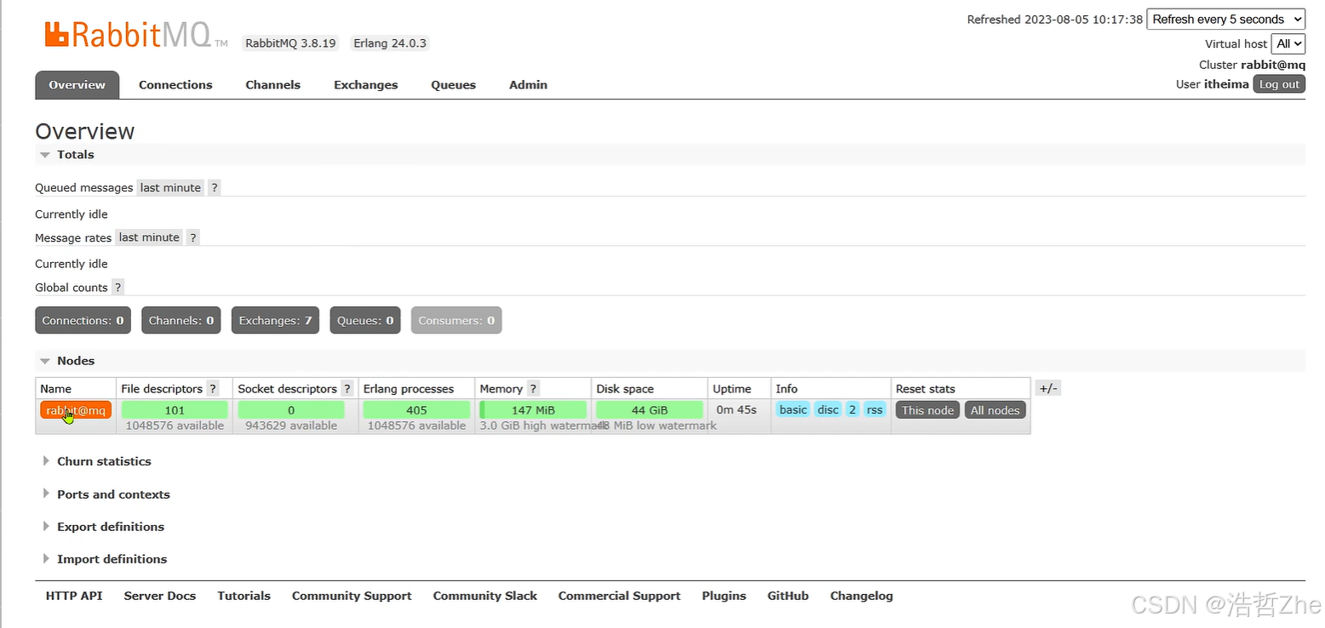Click the 0m 45s uptime value
1325x628 pixels.
click(737, 410)
